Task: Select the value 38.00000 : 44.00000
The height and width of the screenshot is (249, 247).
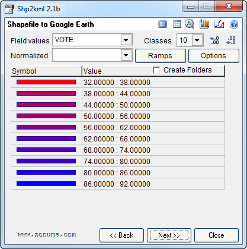Action: tap(117, 94)
